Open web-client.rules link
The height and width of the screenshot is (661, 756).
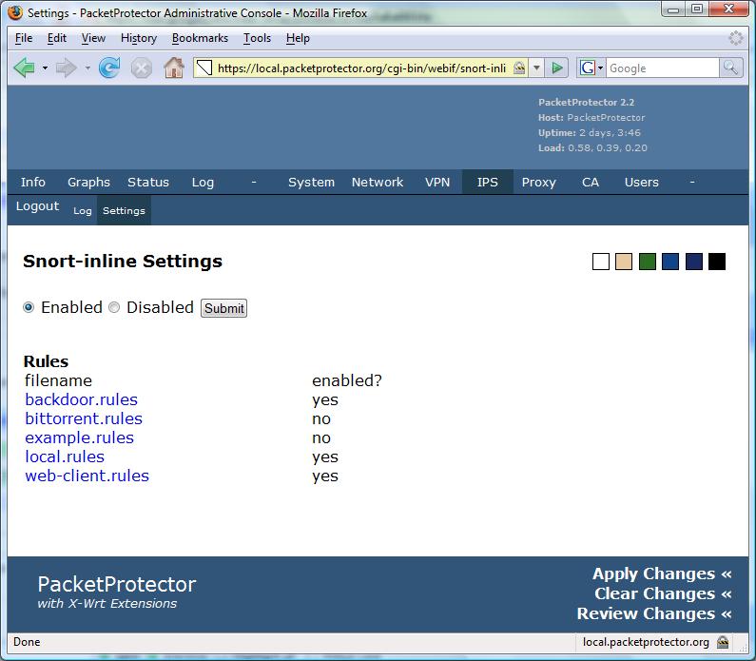87,476
